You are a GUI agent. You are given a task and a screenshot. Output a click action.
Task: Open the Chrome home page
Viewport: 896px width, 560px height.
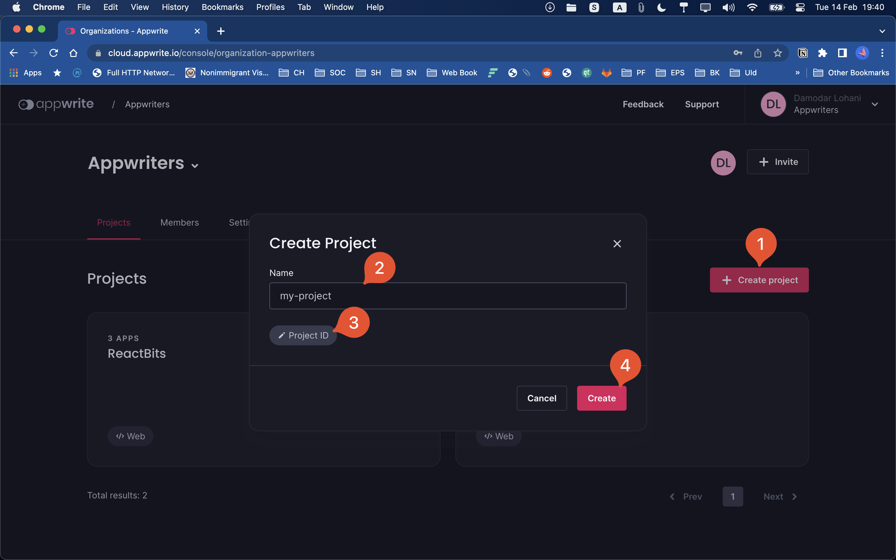(73, 53)
